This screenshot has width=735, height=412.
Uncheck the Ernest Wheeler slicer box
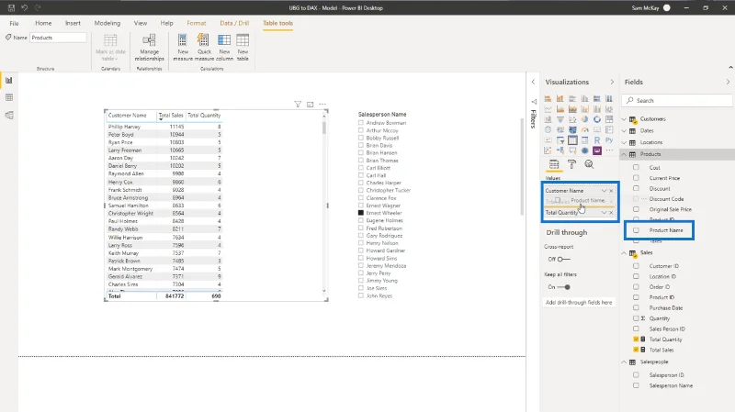361,213
